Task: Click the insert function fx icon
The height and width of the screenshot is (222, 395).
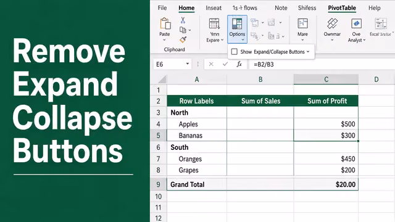Action: pyautogui.click(x=239, y=64)
